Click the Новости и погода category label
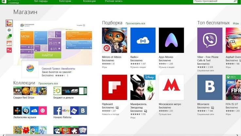 click(111, 114)
